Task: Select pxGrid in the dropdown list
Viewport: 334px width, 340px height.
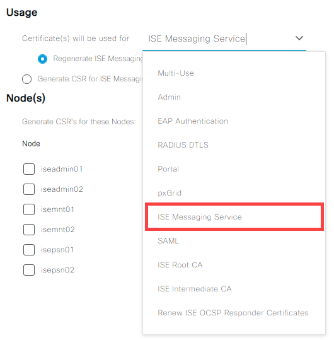Action: 234,193
